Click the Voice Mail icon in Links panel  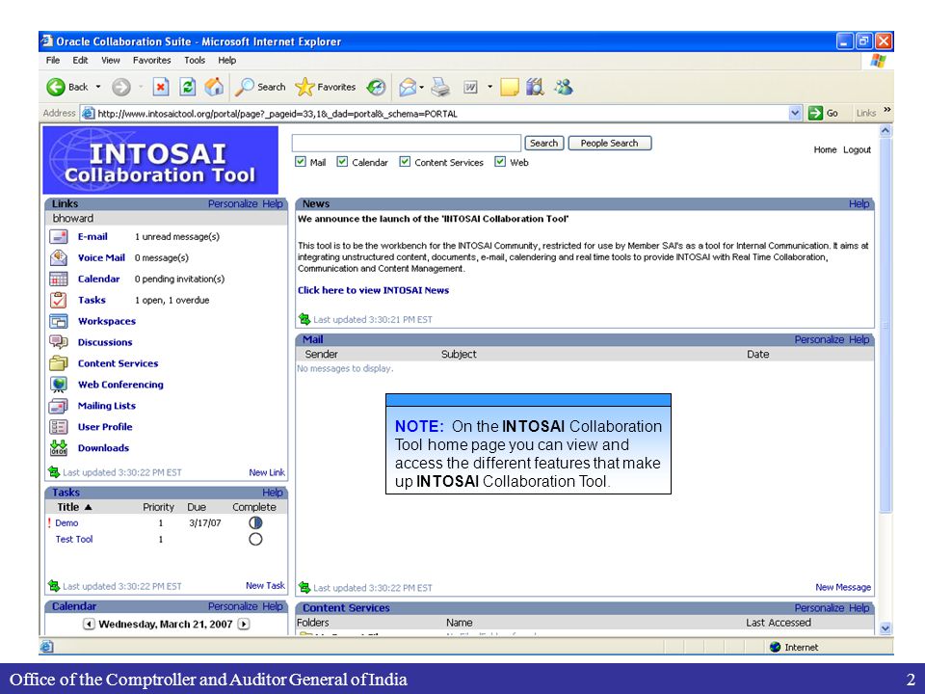tap(59, 258)
